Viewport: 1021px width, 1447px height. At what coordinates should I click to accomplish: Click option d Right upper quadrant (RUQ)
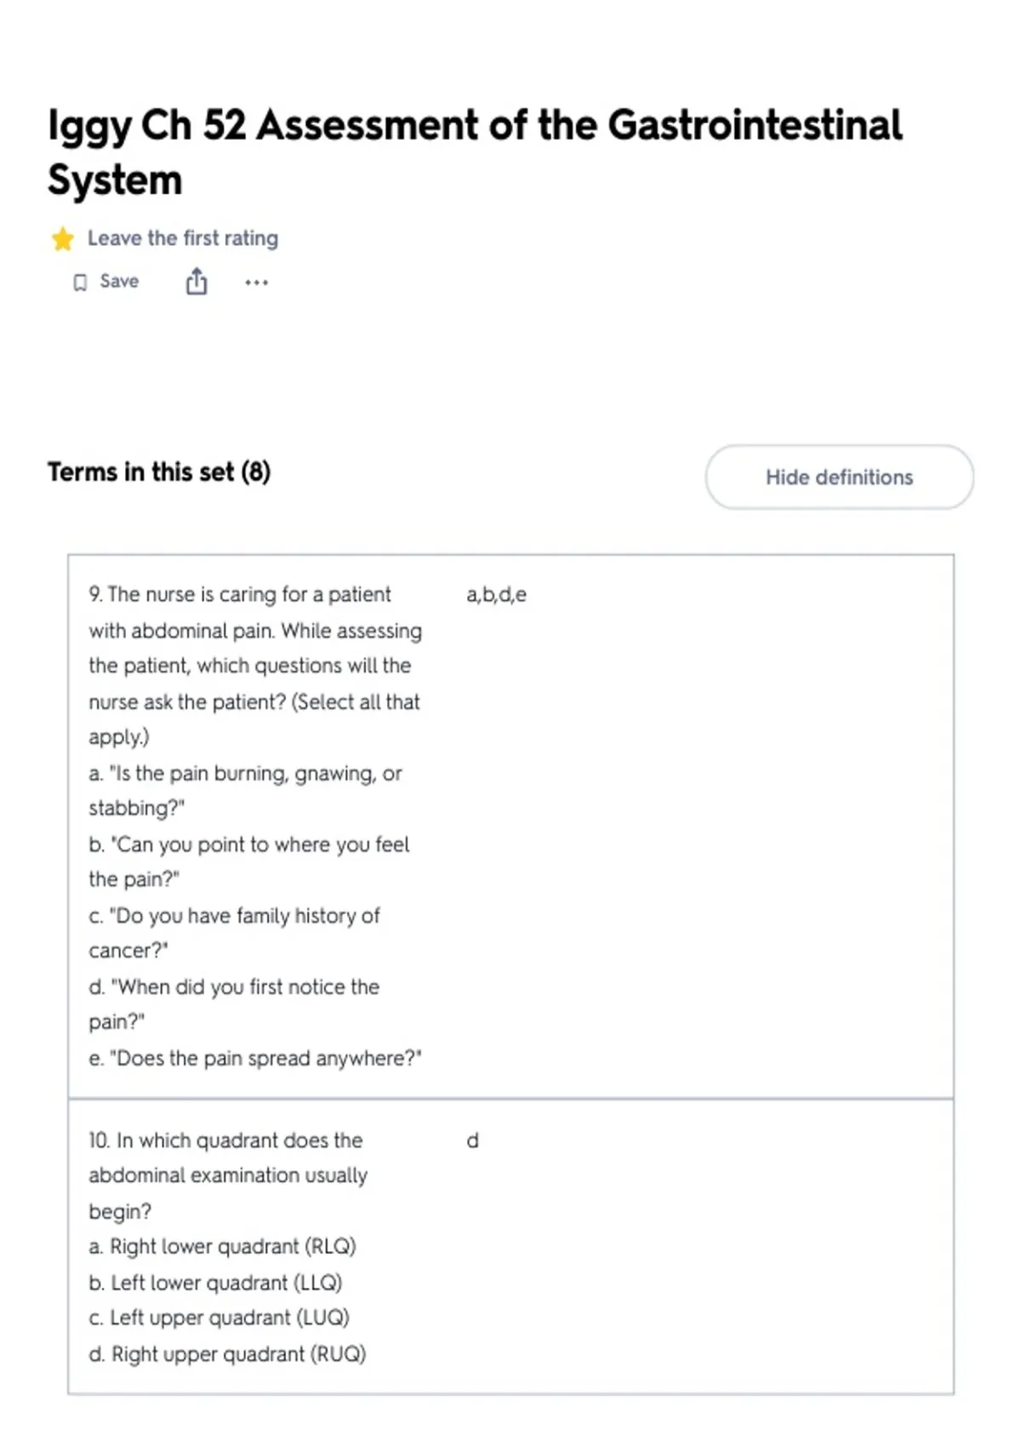click(x=227, y=1354)
